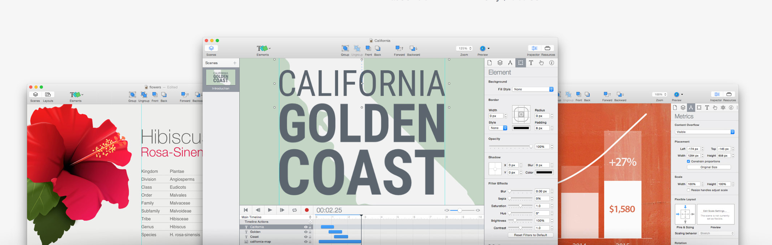Switch to the Typography inspector tab in the California window
Viewport: 772px width, 245px height.
coord(531,63)
